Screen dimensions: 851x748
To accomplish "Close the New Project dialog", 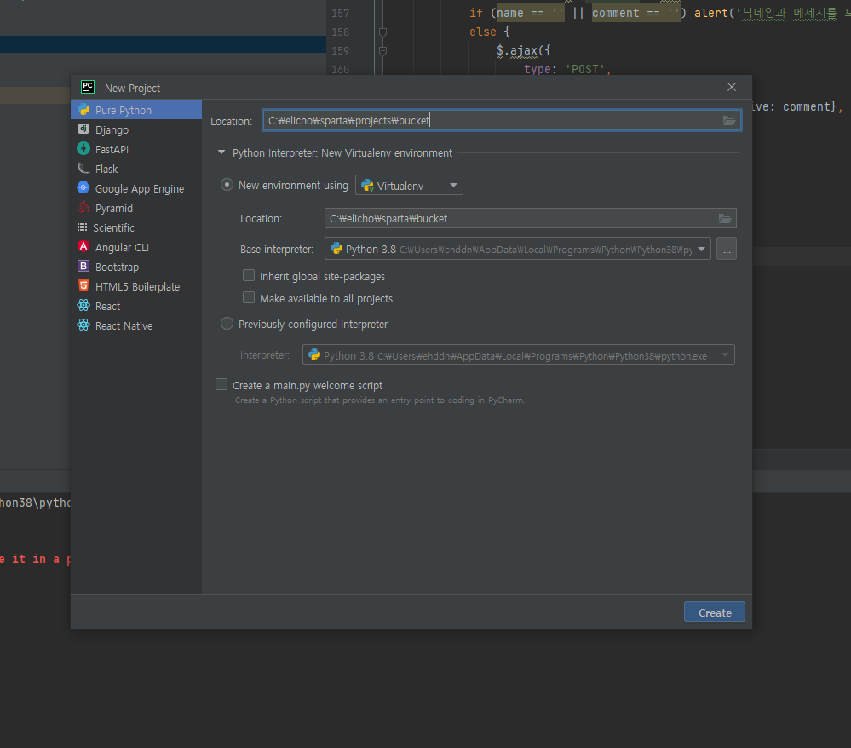I will (732, 88).
